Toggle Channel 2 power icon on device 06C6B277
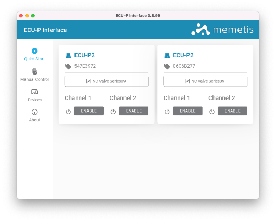 (212, 112)
